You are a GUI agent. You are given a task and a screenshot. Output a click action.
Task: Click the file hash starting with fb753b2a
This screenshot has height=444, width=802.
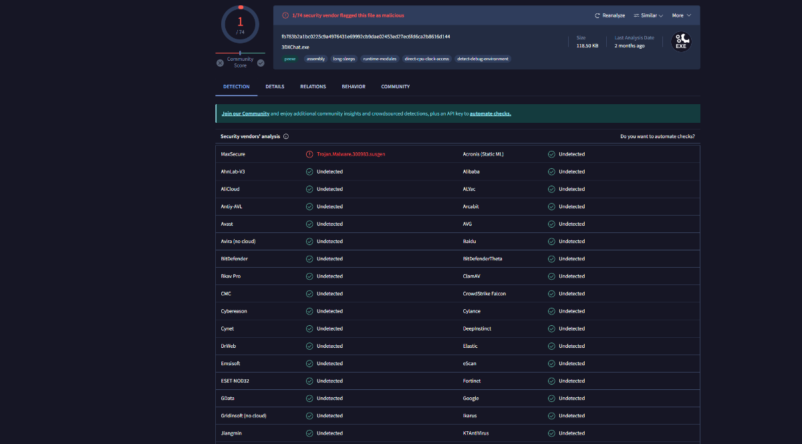click(366, 37)
